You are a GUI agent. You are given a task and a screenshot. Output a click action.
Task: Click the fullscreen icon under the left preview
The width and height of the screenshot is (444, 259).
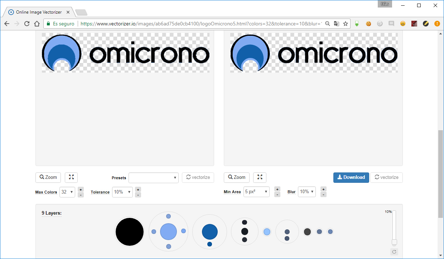tap(71, 177)
